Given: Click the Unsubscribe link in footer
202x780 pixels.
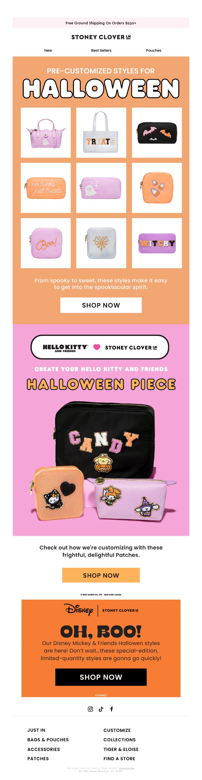Looking at the screenshot, I should pyautogui.click(x=126, y=768).
